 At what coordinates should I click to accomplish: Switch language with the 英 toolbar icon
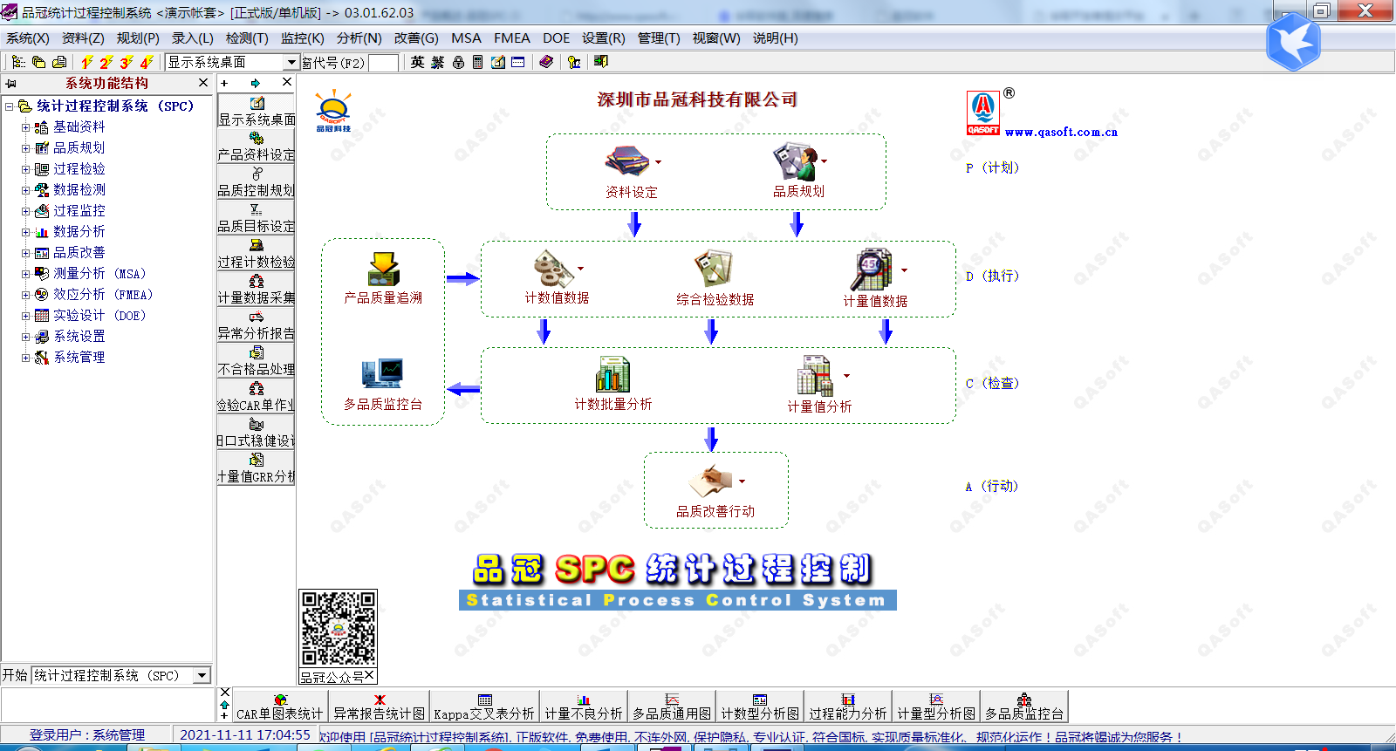[417, 62]
